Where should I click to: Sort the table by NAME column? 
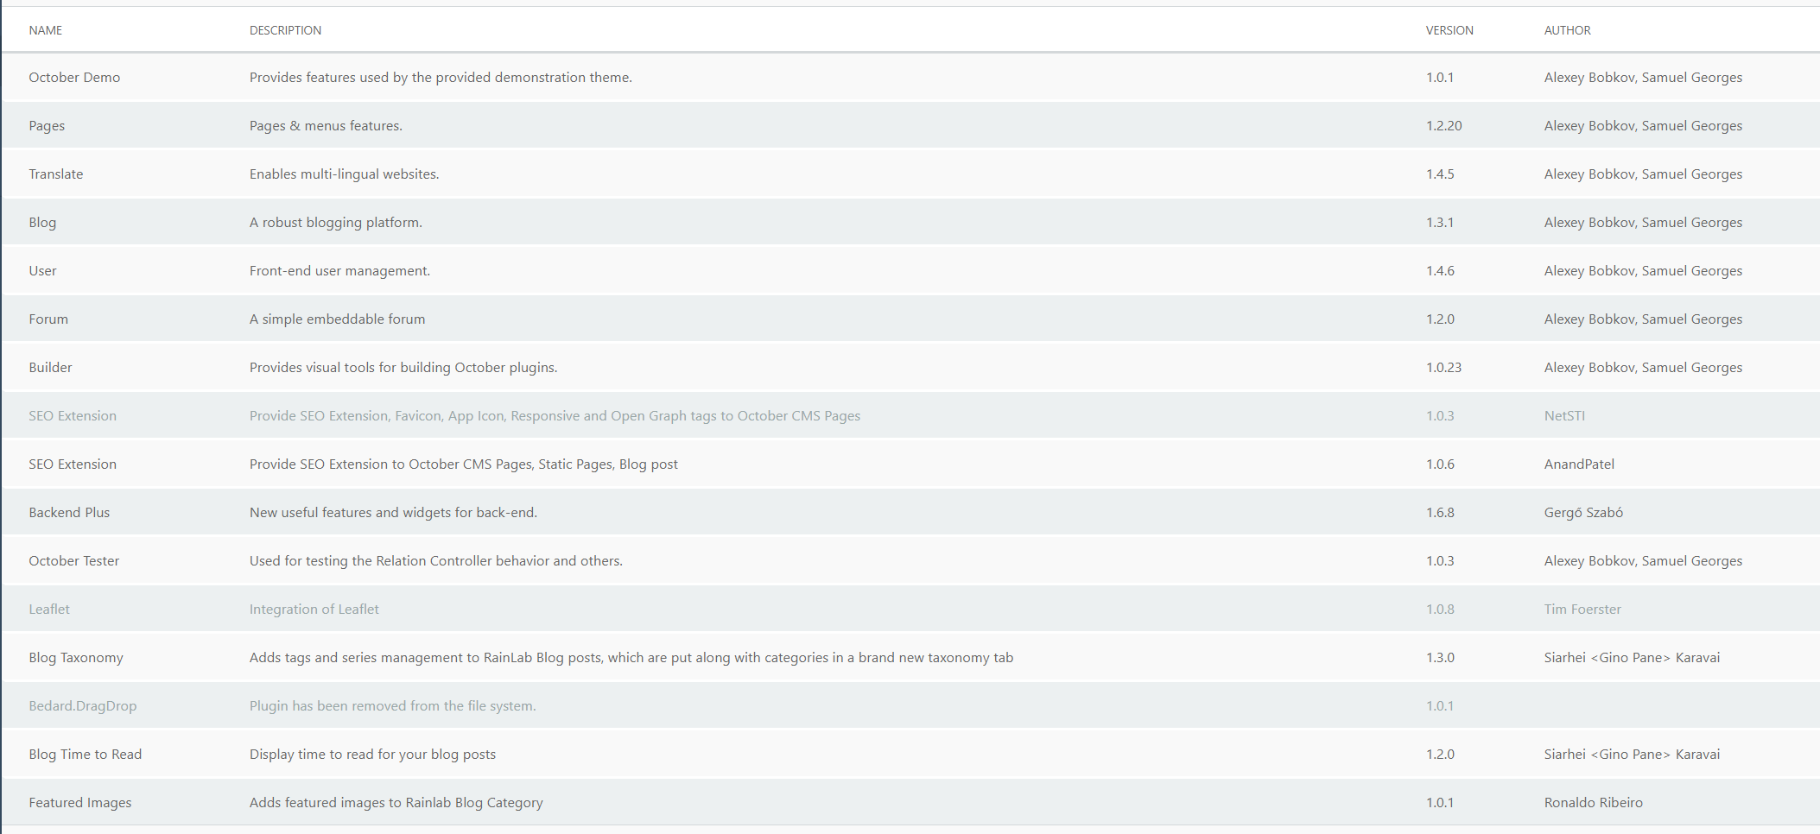coord(46,30)
